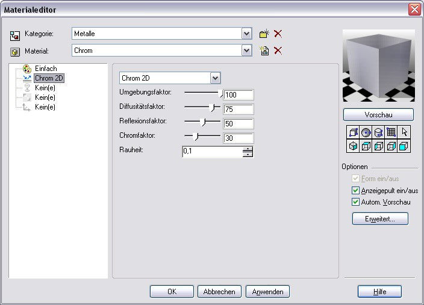This screenshot has height=305, width=424.
Task: Select the flat grid plane preview icon
Action: pos(391,132)
